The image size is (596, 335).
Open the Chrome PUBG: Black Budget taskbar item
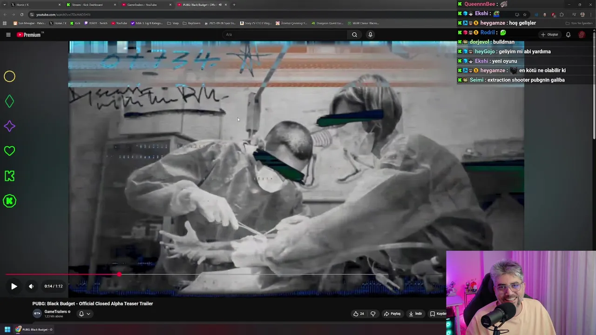tap(34, 329)
